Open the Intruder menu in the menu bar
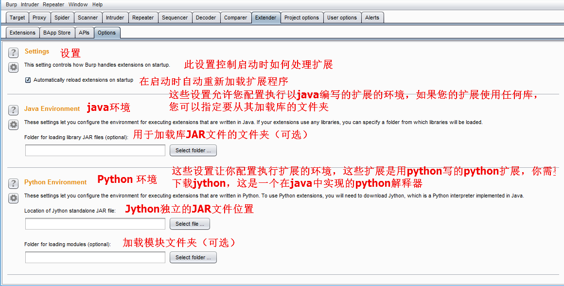Screen dimensions: 564x286 pyautogui.click(x=30, y=5)
